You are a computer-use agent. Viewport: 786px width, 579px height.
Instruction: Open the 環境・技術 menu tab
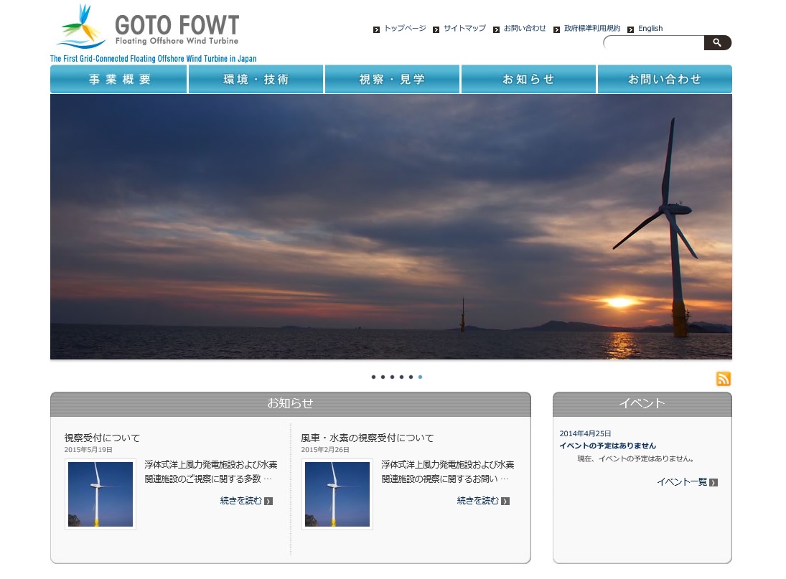pos(256,79)
